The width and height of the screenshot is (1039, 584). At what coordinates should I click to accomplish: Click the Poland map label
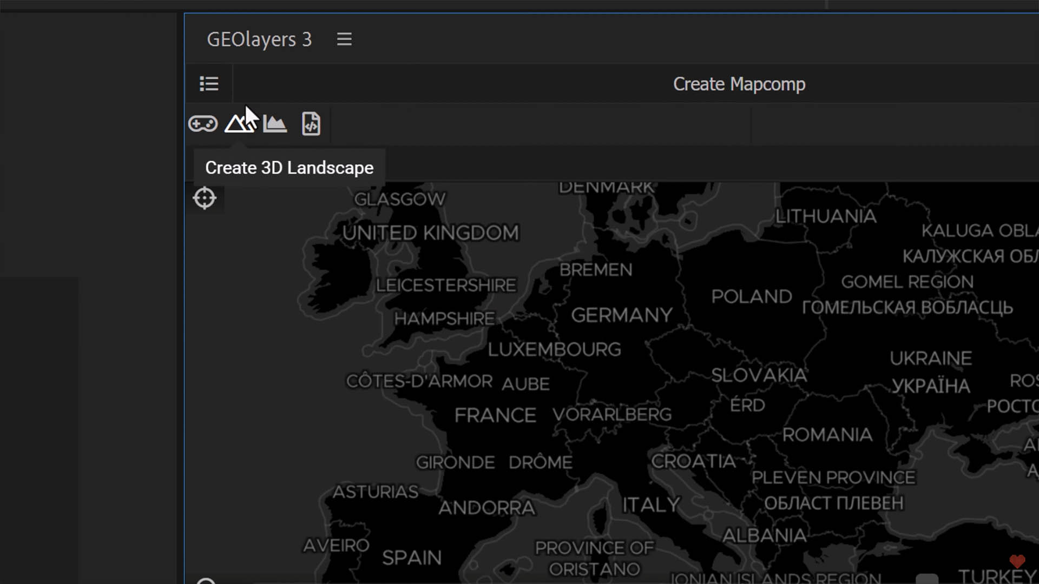[751, 296]
